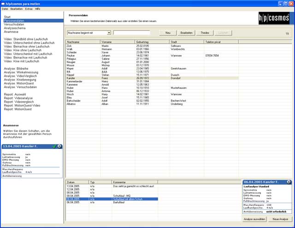This screenshot has width=295, height=228.
Task: Open Versuchsdaten in the sidebar
Action: 14,24
